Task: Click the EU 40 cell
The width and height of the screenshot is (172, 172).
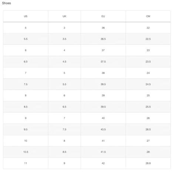Action: 103,118
